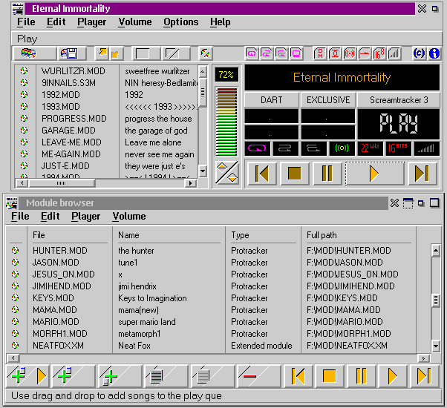This screenshot has width=447, height=408.
Task: Click the Eternal Immortality system menu icon
Action: pos(18,9)
